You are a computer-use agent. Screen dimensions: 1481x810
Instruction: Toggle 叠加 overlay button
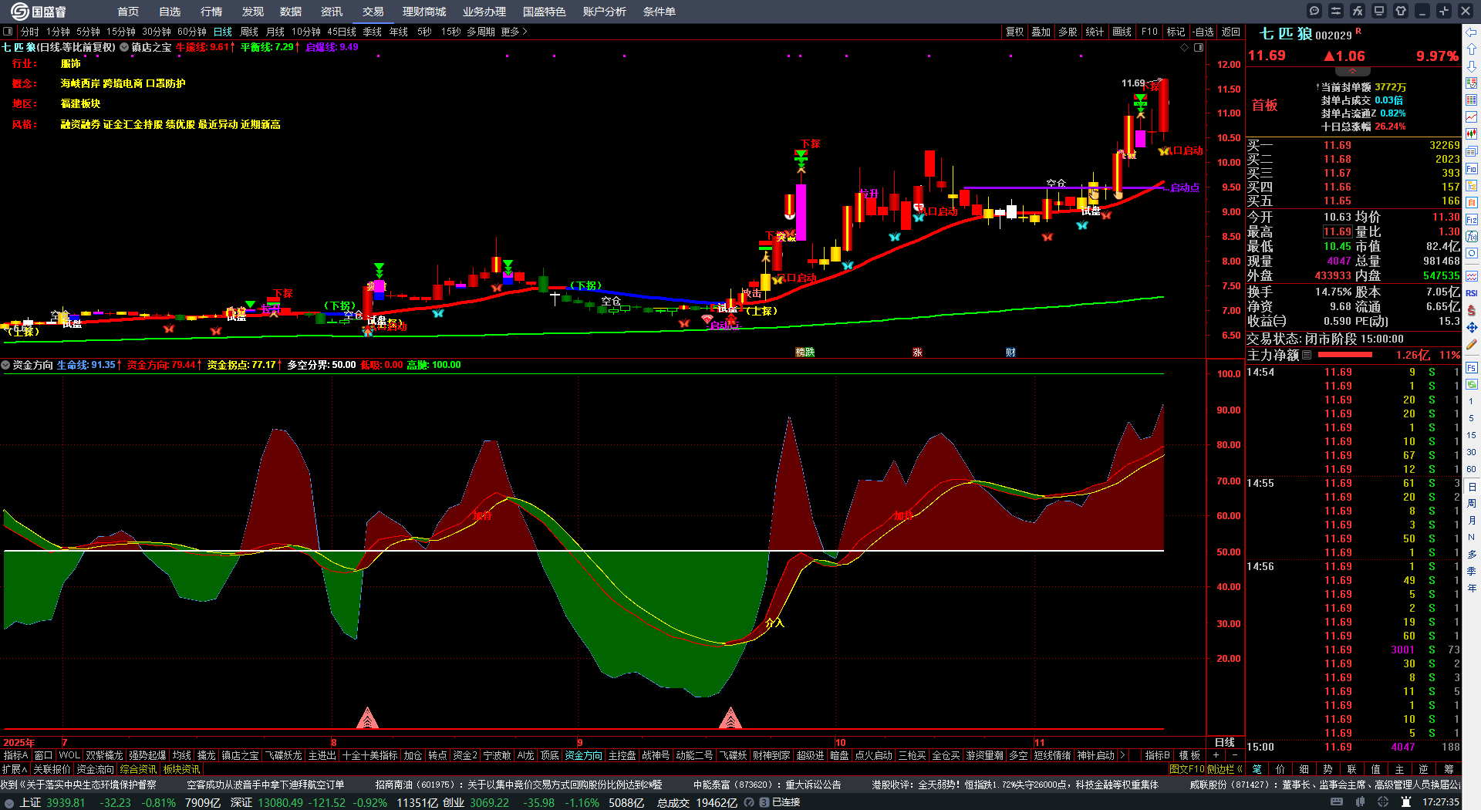(1041, 32)
